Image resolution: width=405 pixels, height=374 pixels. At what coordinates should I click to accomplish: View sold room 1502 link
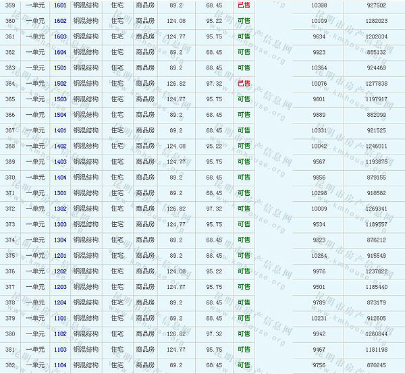[60, 84]
